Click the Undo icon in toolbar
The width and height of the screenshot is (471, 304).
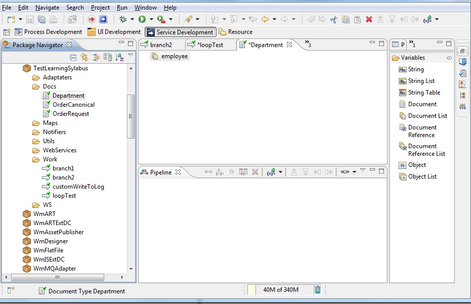311,20
